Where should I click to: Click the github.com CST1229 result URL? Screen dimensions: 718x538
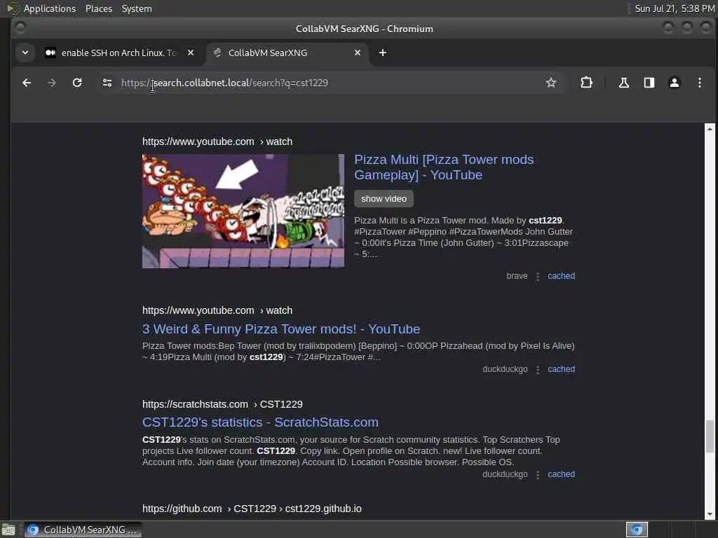pos(252,509)
